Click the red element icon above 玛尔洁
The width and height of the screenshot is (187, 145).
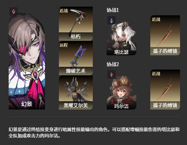112,74
